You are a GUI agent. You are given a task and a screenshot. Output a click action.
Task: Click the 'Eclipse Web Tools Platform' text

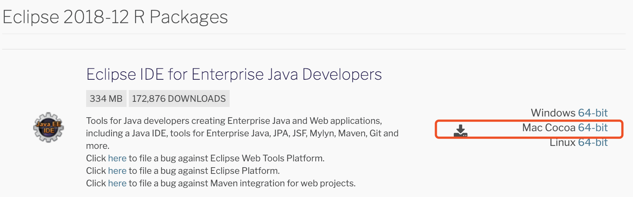pos(267,158)
